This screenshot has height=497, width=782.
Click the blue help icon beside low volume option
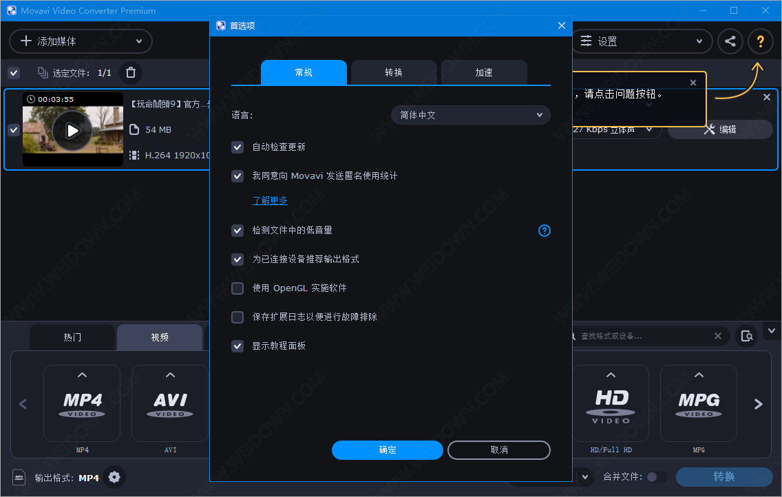pyautogui.click(x=544, y=231)
